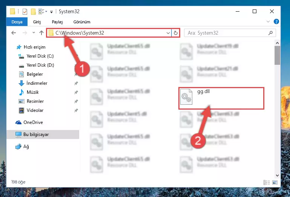The image size is (290, 197).
Task: Click the pin icon beside Müzik
Action: (x=76, y=92)
